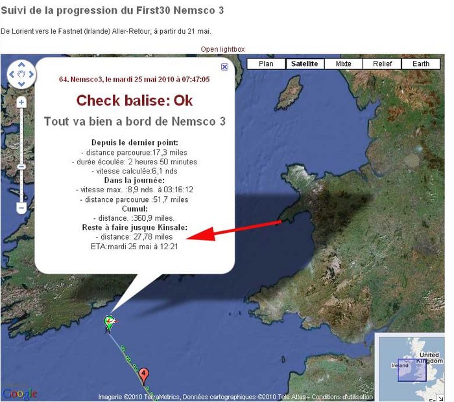Zoom out with the minus button
The image size is (454, 402).
pyautogui.click(x=21, y=208)
